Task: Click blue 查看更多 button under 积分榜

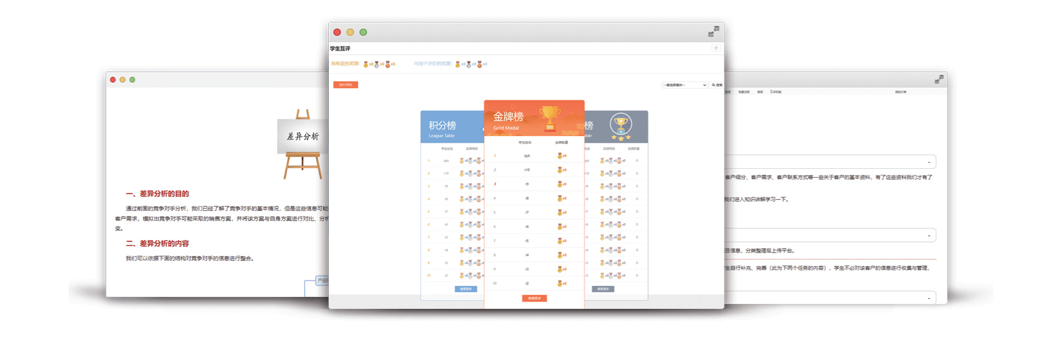Action: click(x=465, y=289)
